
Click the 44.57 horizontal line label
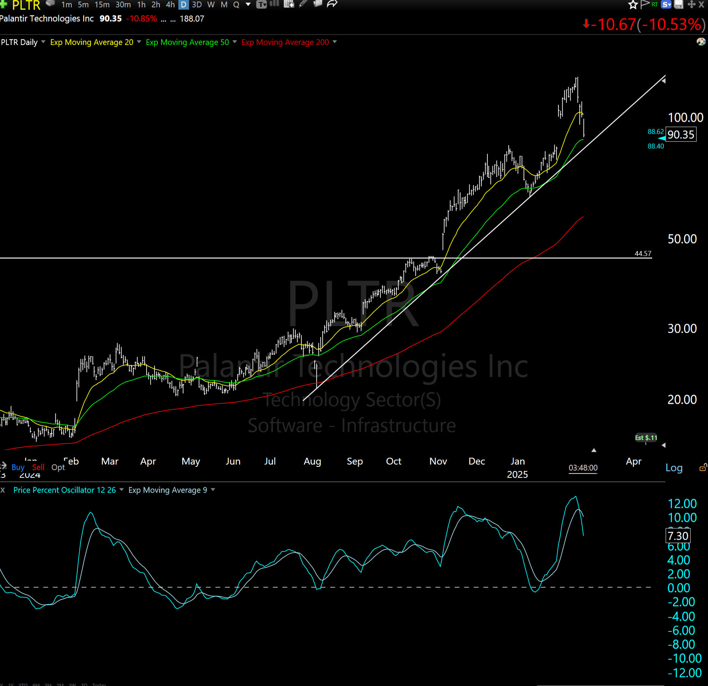click(643, 253)
